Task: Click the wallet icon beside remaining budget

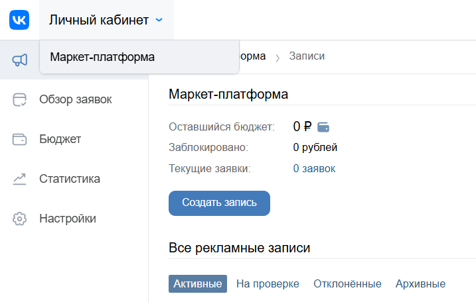Action: 324,126
